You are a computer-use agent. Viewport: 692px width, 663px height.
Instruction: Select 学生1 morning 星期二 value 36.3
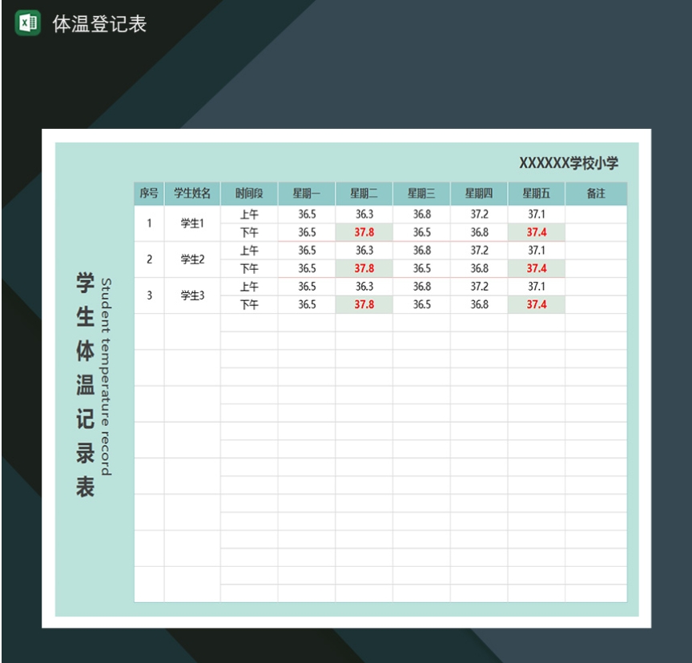pyautogui.click(x=364, y=215)
